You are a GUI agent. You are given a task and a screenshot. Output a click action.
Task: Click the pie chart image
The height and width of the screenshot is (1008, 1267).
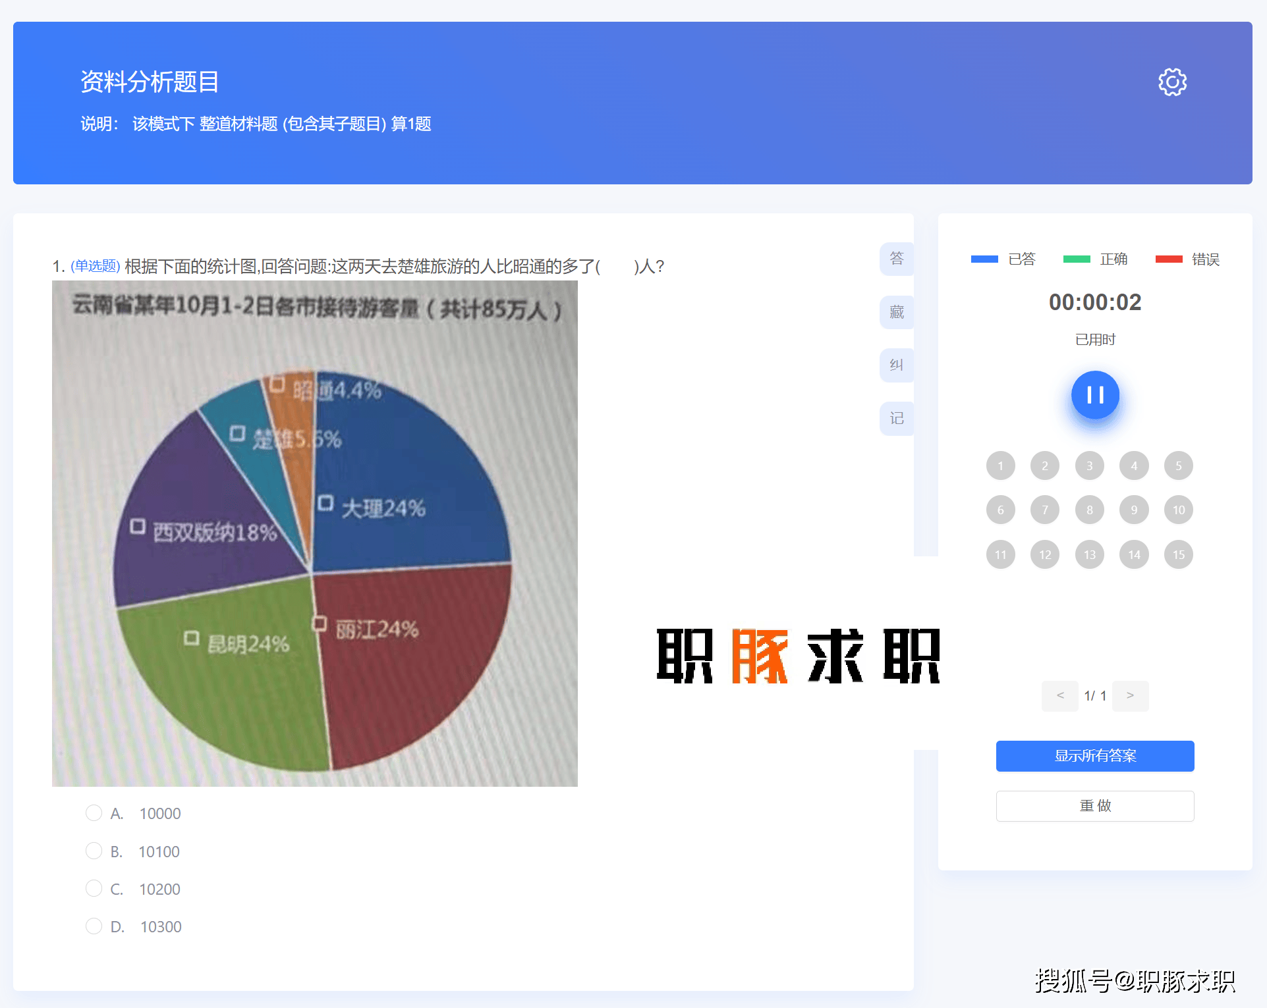click(x=314, y=533)
